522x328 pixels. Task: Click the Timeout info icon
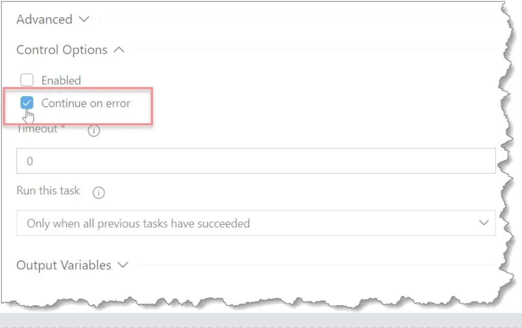(x=93, y=131)
